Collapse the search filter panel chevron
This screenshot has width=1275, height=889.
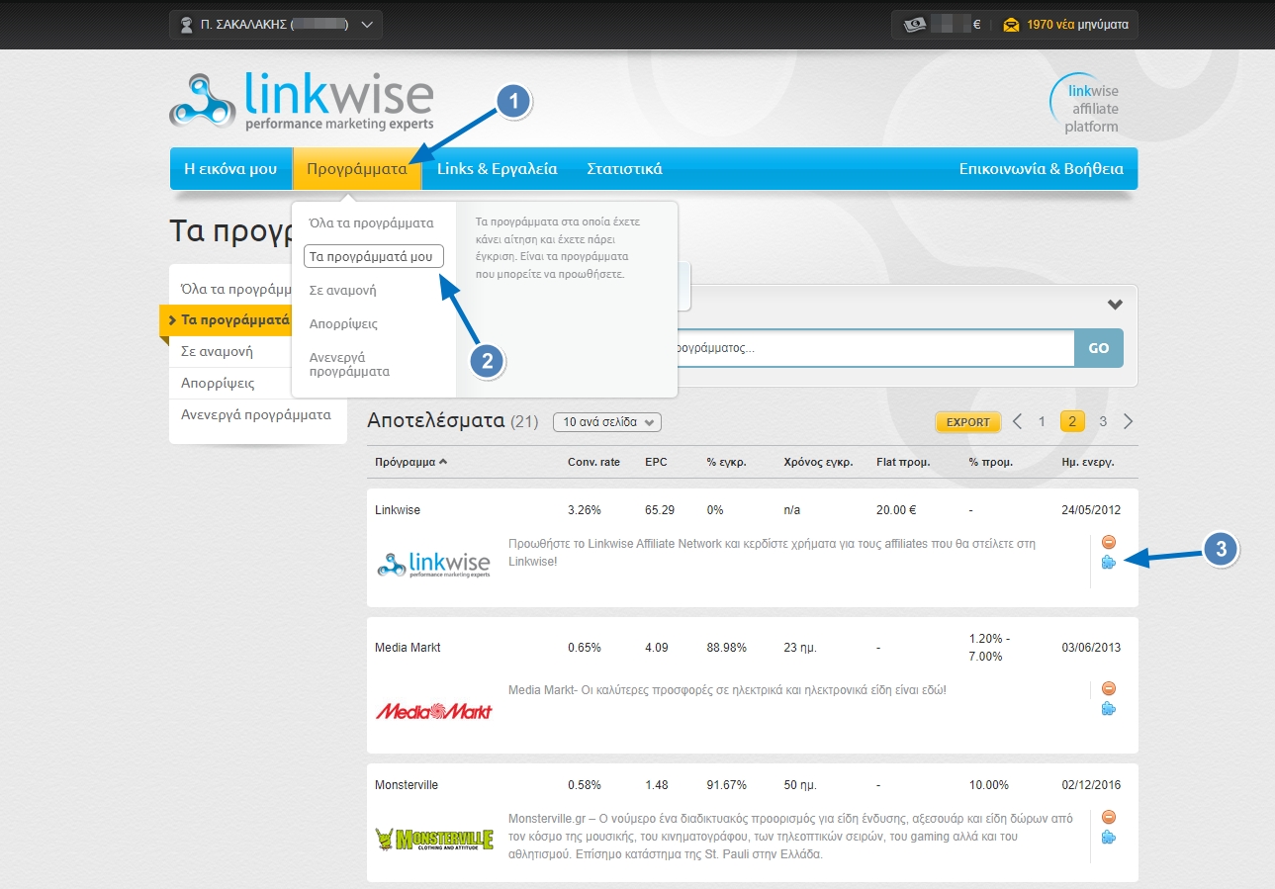(1115, 305)
